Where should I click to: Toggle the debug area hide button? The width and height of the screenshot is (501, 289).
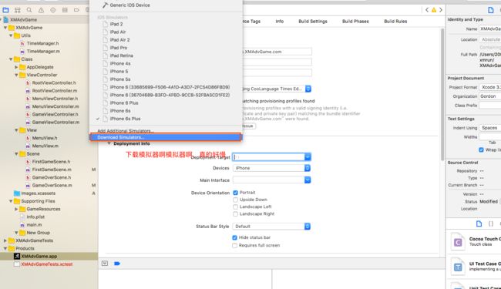105,264
